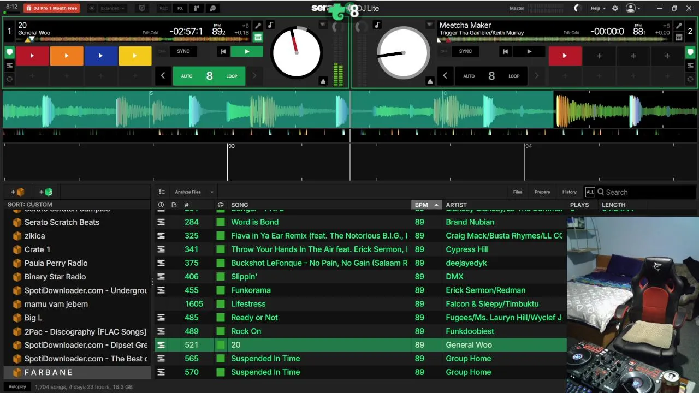Open the Help dropdown menu
The image size is (699, 393).
click(599, 8)
